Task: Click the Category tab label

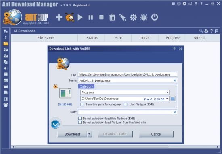Action: 86,86
